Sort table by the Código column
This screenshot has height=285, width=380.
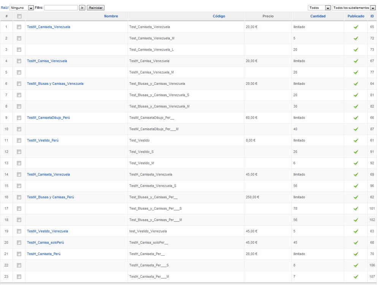219,16
